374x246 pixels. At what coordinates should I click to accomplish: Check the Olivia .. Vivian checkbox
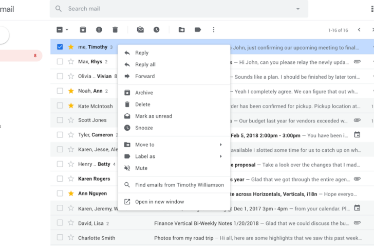pos(60,76)
